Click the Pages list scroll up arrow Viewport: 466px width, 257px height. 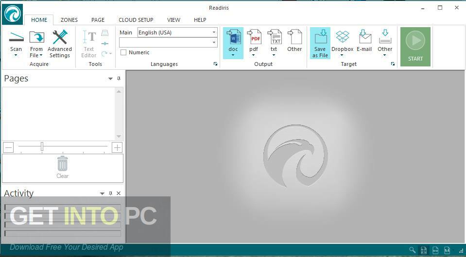tap(119, 92)
